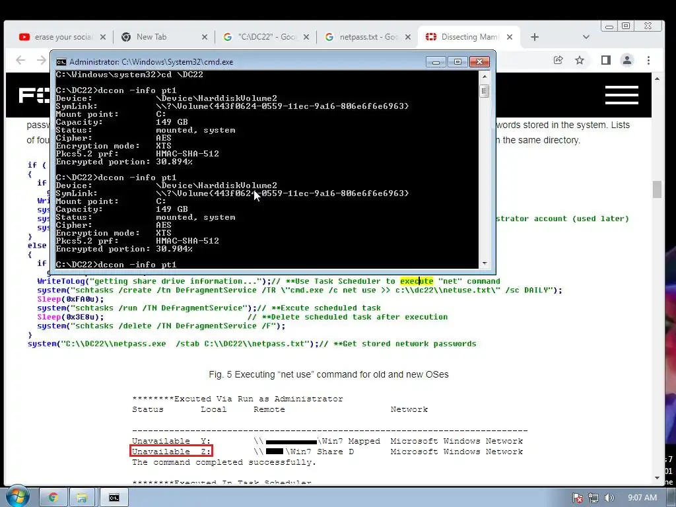
Task: Click the 'Excuted Via Run as Administrator' heading
Action: 238,399
